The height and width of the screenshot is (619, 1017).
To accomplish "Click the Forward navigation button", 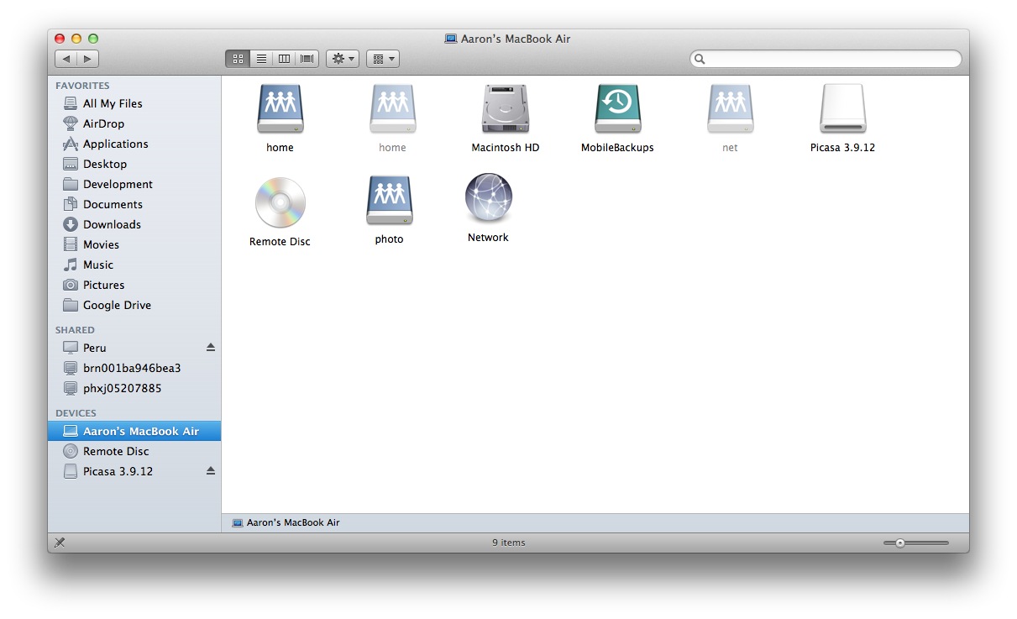I will (88, 59).
